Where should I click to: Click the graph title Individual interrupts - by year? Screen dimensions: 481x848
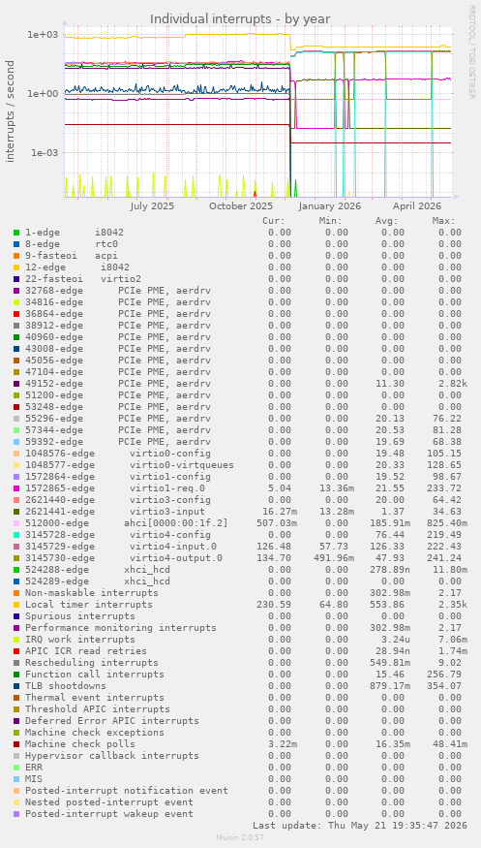tap(240, 19)
